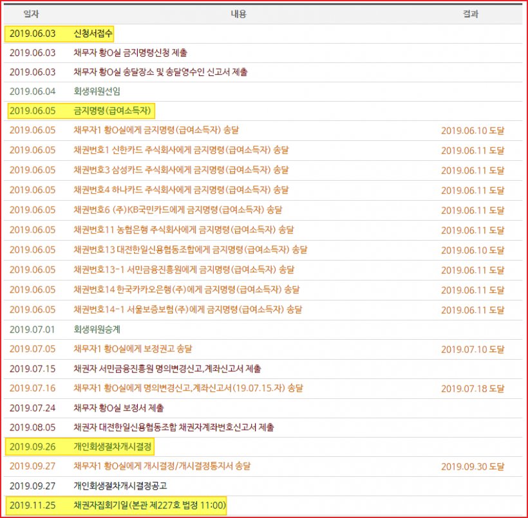Viewport: 528px width, 518px height.
Task: Select the highlighted 금지명령(급여소득자) entry
Action: 112,111
